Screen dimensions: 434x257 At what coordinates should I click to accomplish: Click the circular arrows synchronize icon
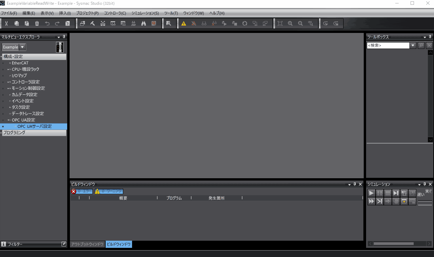click(245, 23)
